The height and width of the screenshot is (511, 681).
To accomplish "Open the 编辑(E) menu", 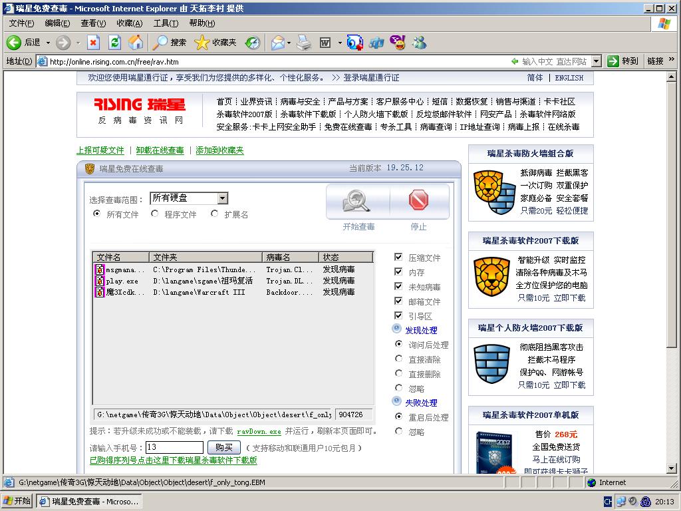I will pos(57,23).
